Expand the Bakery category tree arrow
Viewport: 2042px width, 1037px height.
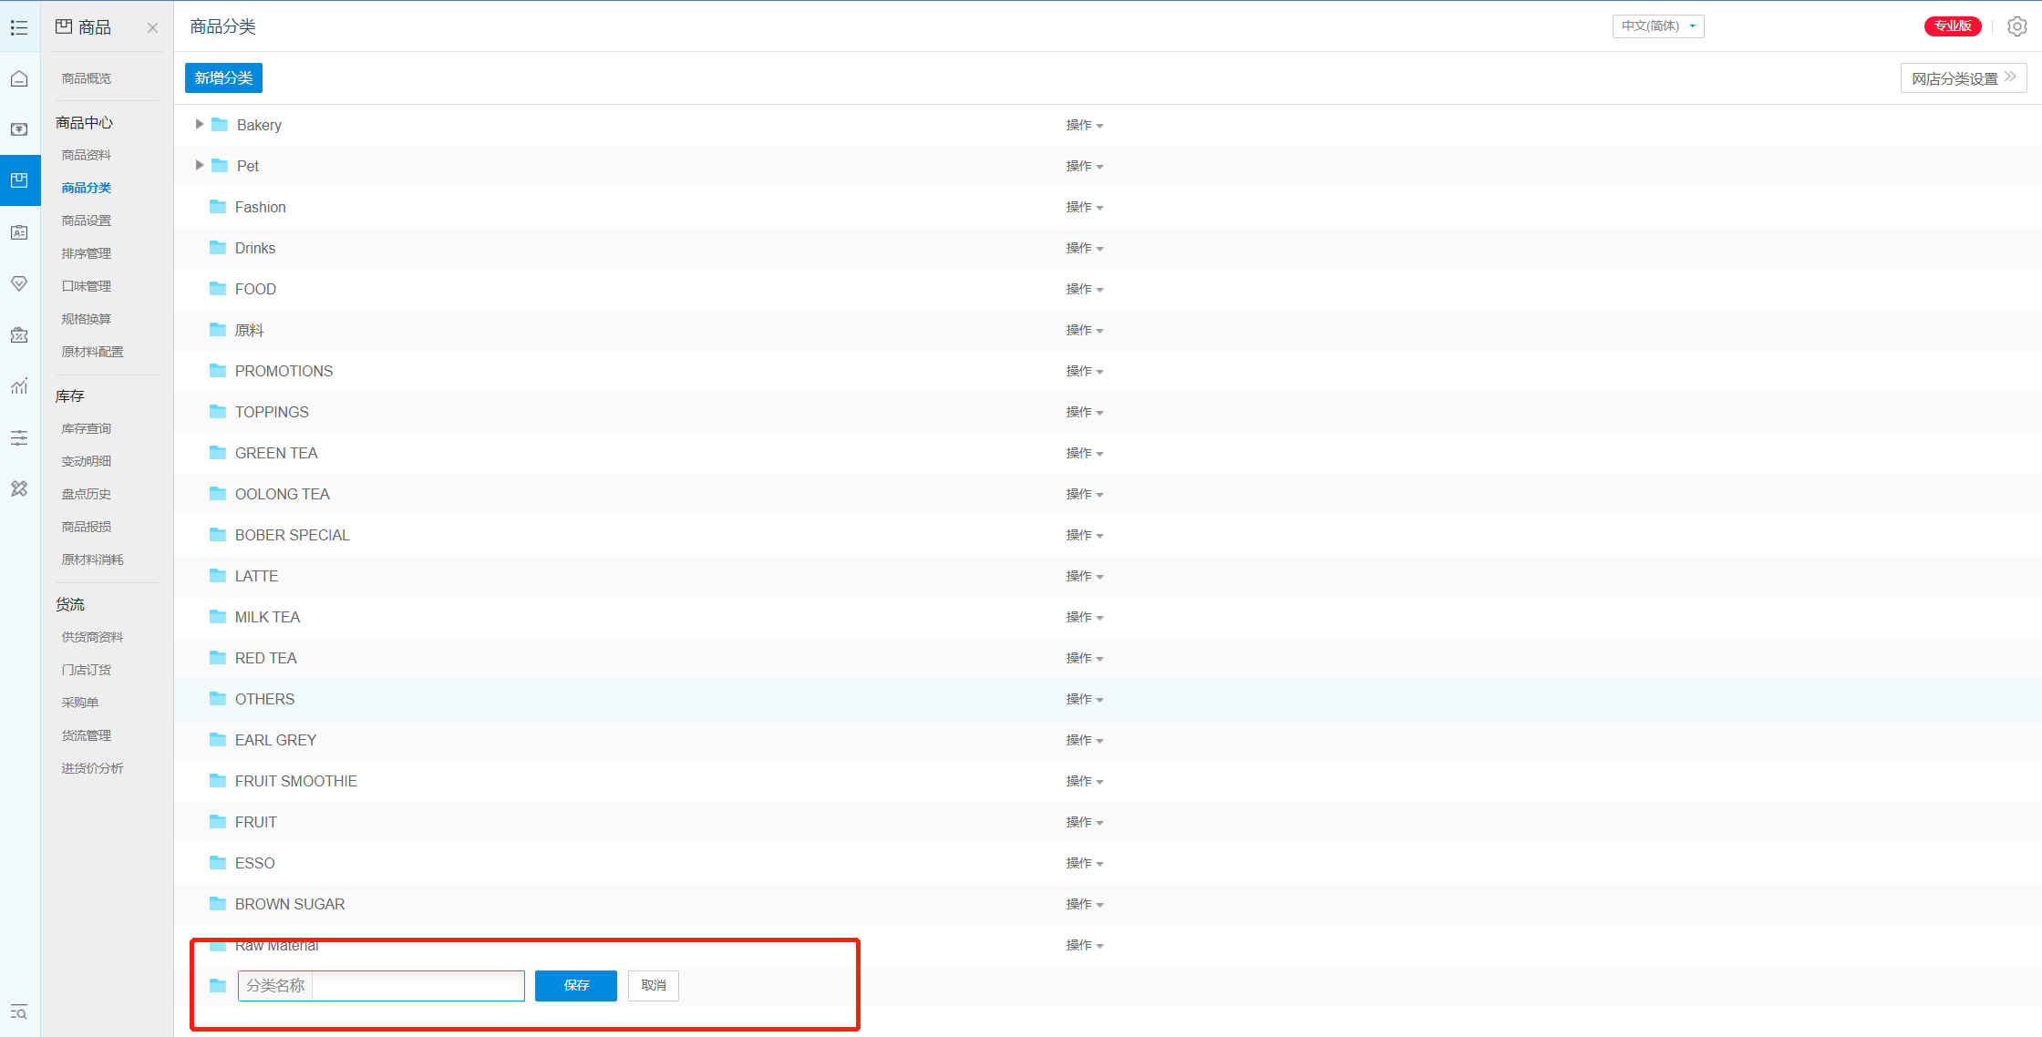coord(200,124)
